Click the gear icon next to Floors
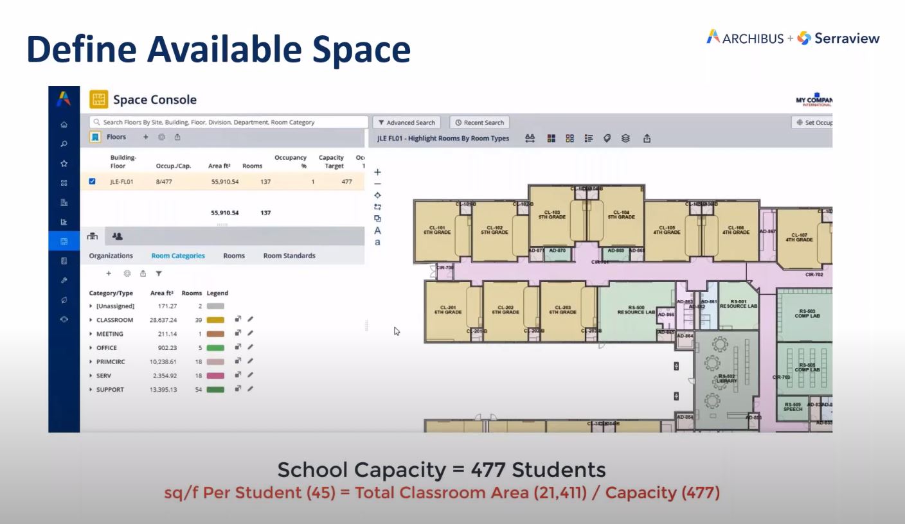The image size is (905, 524). [x=162, y=137]
